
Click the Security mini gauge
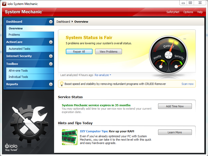(177, 64)
